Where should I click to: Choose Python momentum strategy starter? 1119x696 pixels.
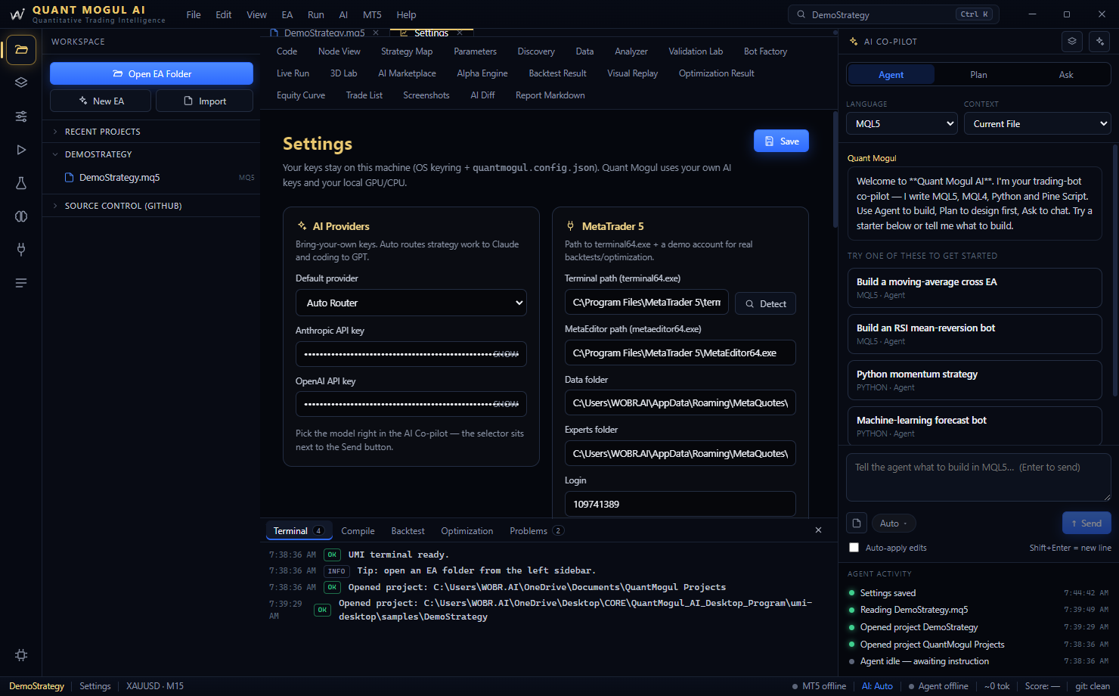coord(975,380)
